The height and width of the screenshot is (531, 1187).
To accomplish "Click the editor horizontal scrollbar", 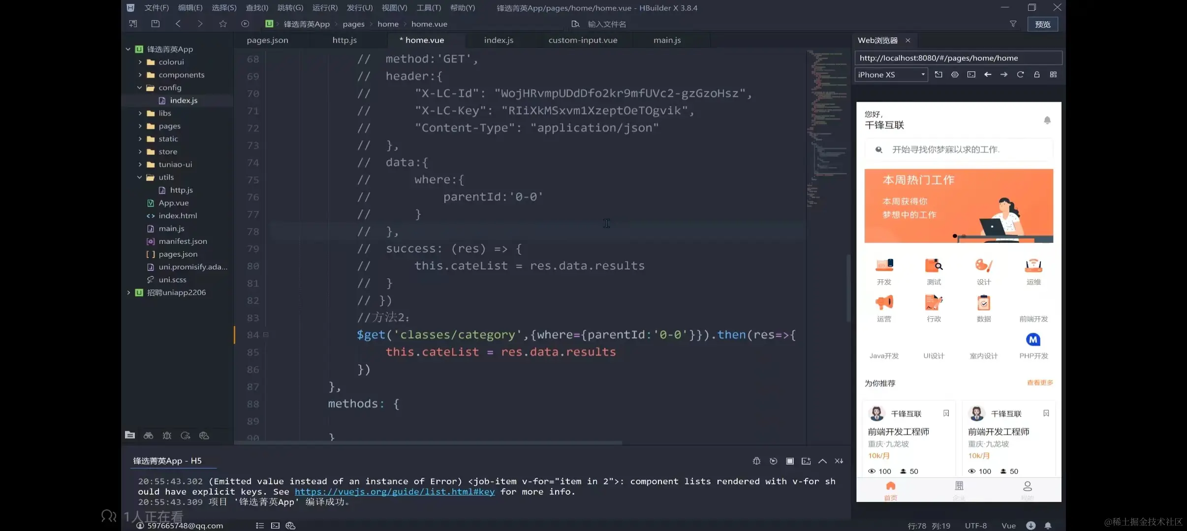I will pyautogui.click(x=428, y=442).
